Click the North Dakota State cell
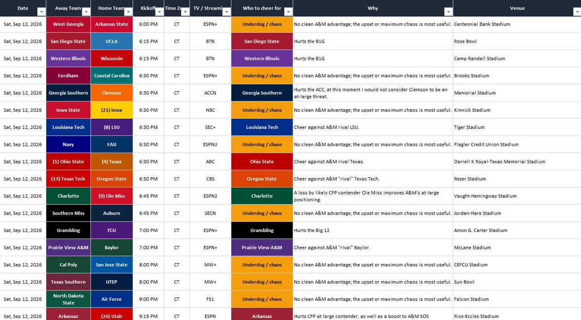Image resolution: width=581 pixels, height=320 pixels. pos(68,299)
